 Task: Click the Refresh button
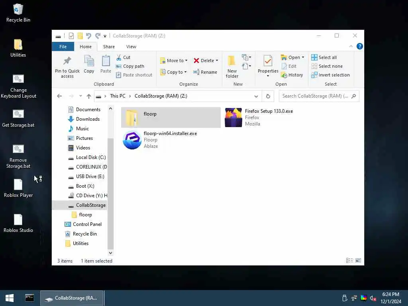tap(268, 96)
